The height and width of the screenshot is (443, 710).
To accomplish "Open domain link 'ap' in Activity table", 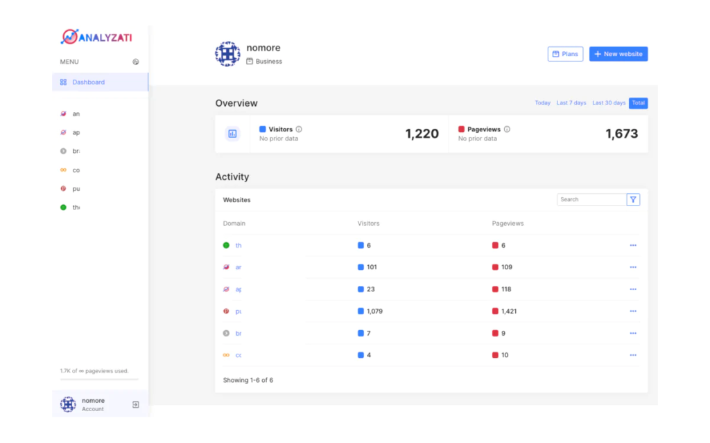I will click(239, 289).
